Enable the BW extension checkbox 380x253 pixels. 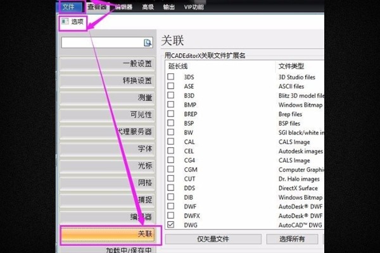click(170, 132)
